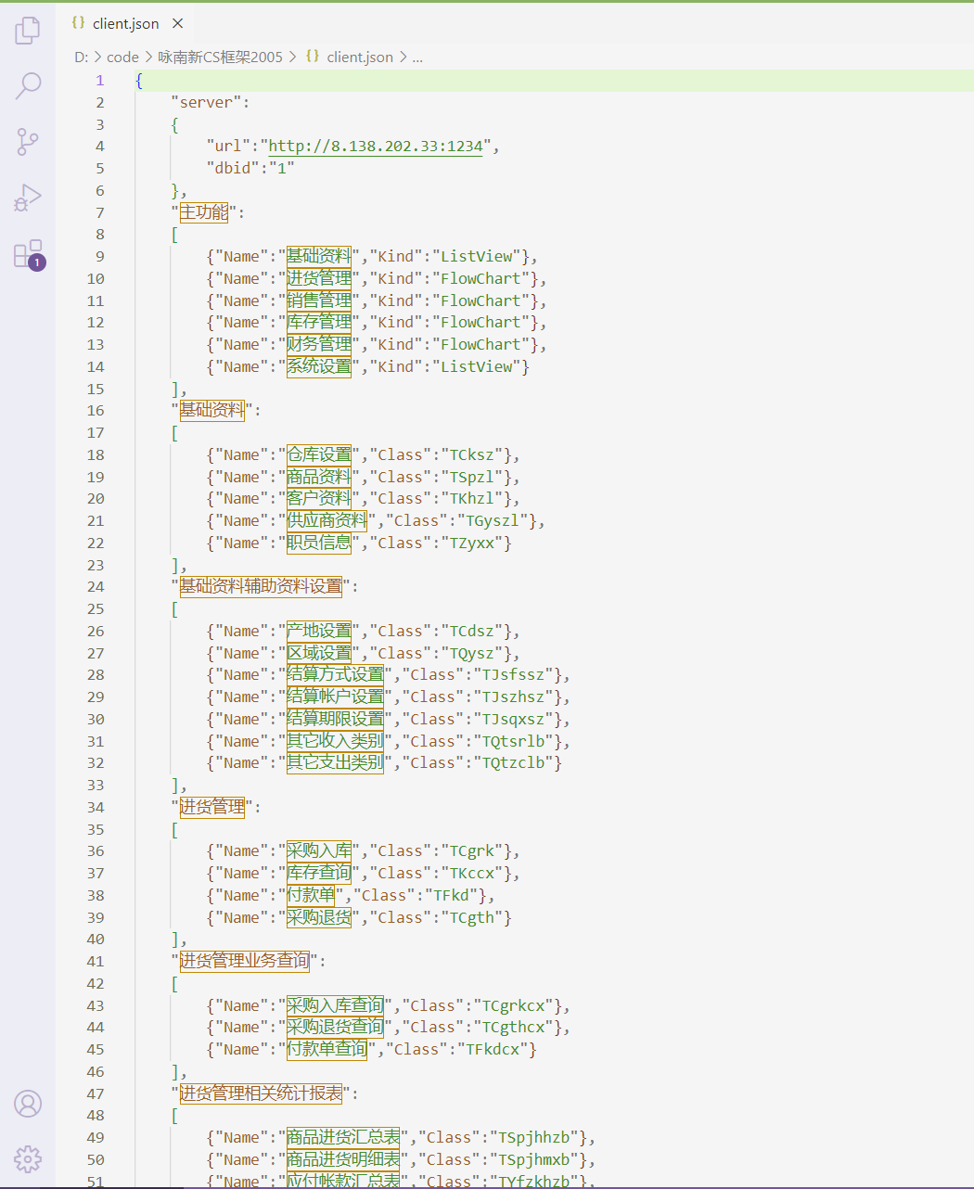Screen dimensions: 974x1189
Task: Open the Extensions view with the 1 badge
Action: click(x=28, y=254)
